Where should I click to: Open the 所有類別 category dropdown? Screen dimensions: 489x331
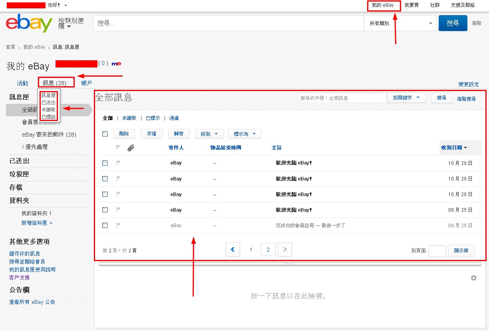pyautogui.click(x=400, y=23)
